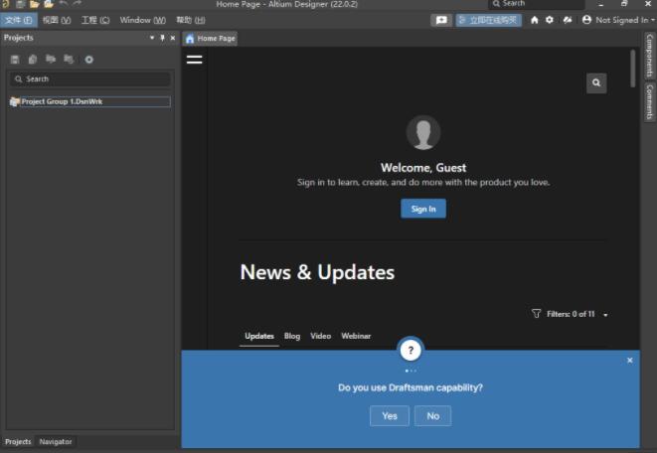Viewport: 657px width, 453px height.
Task: Click the magnifier search button on Home Page
Action: point(596,82)
